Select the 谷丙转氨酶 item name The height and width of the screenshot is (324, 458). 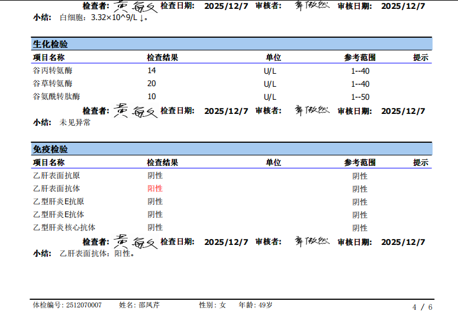click(x=53, y=71)
